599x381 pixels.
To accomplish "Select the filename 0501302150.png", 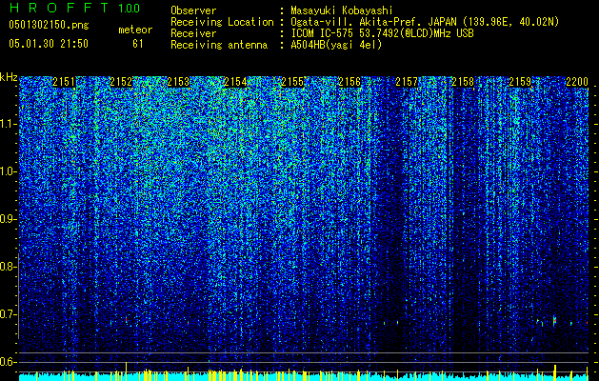I will pos(49,26).
